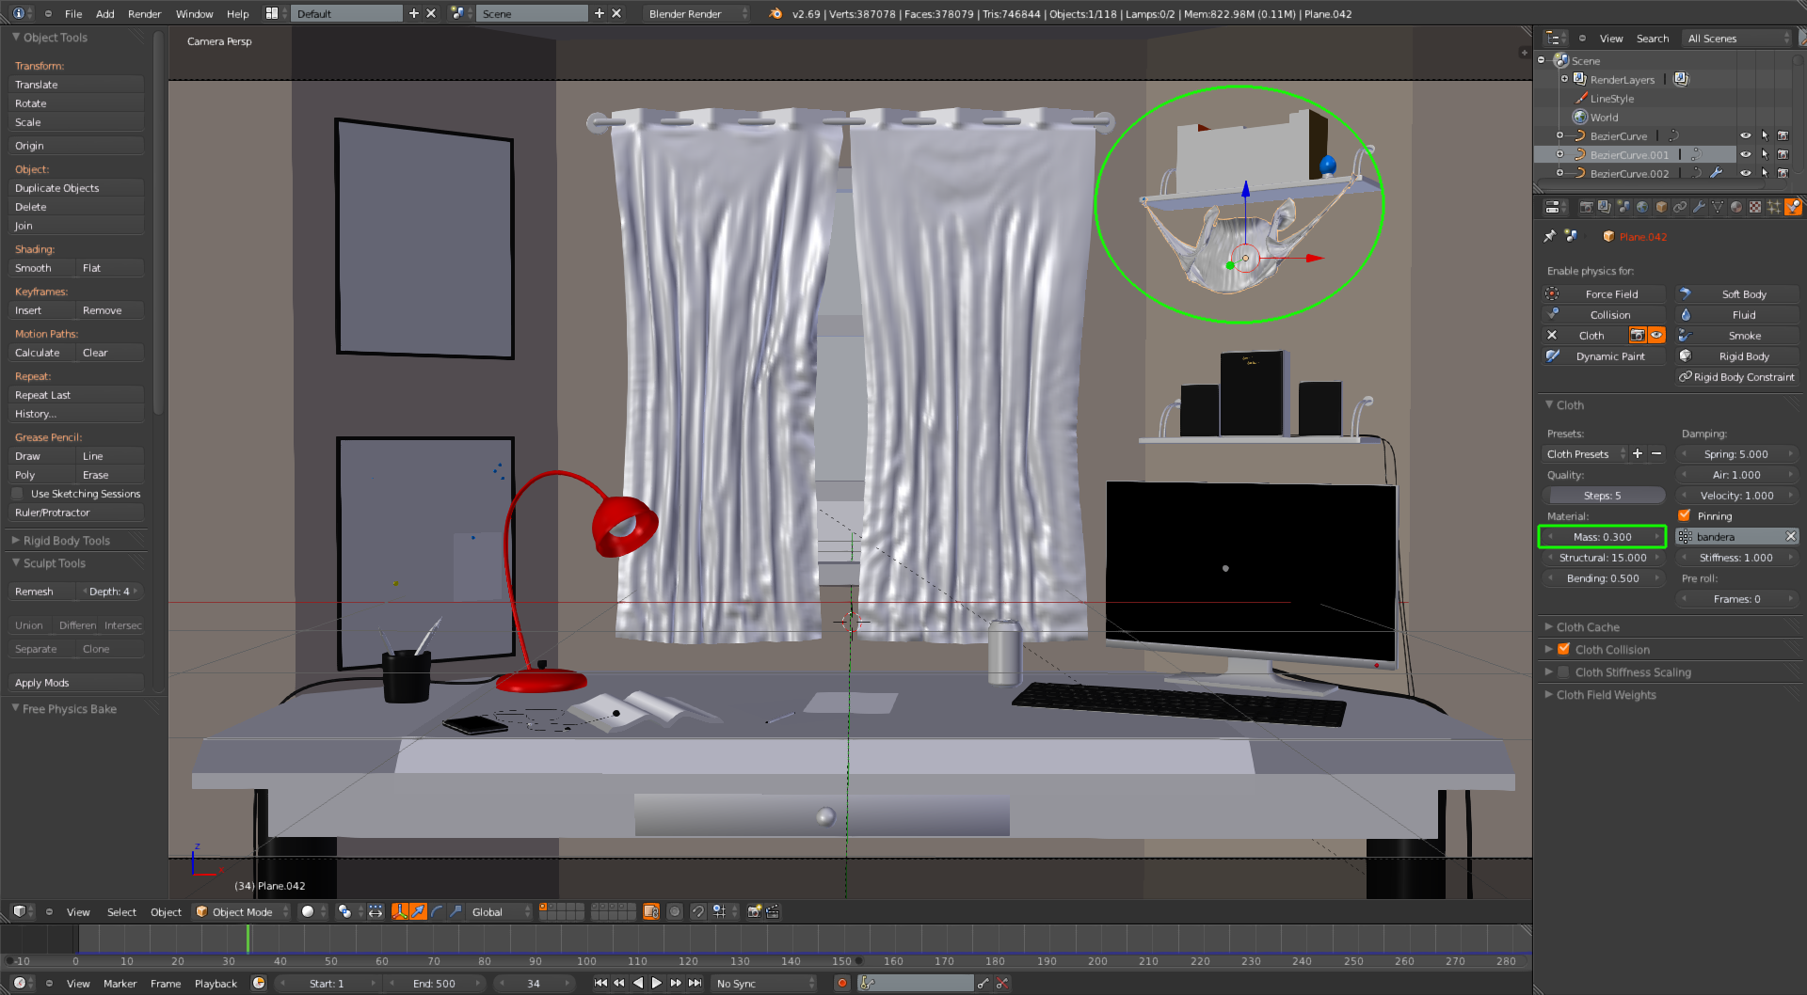Open the Object Mode dropdown
The image size is (1807, 995).
point(242,911)
